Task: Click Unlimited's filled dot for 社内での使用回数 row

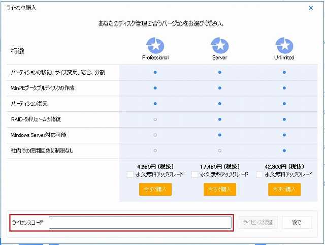Action: pyautogui.click(x=284, y=150)
